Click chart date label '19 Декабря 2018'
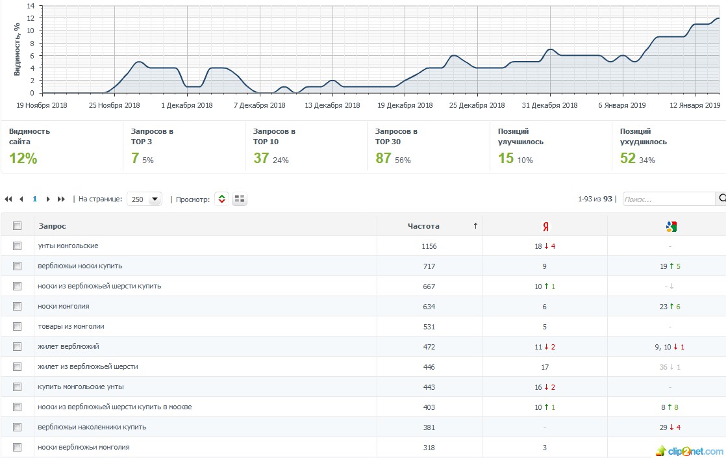The width and height of the screenshot is (726, 458). (x=405, y=105)
